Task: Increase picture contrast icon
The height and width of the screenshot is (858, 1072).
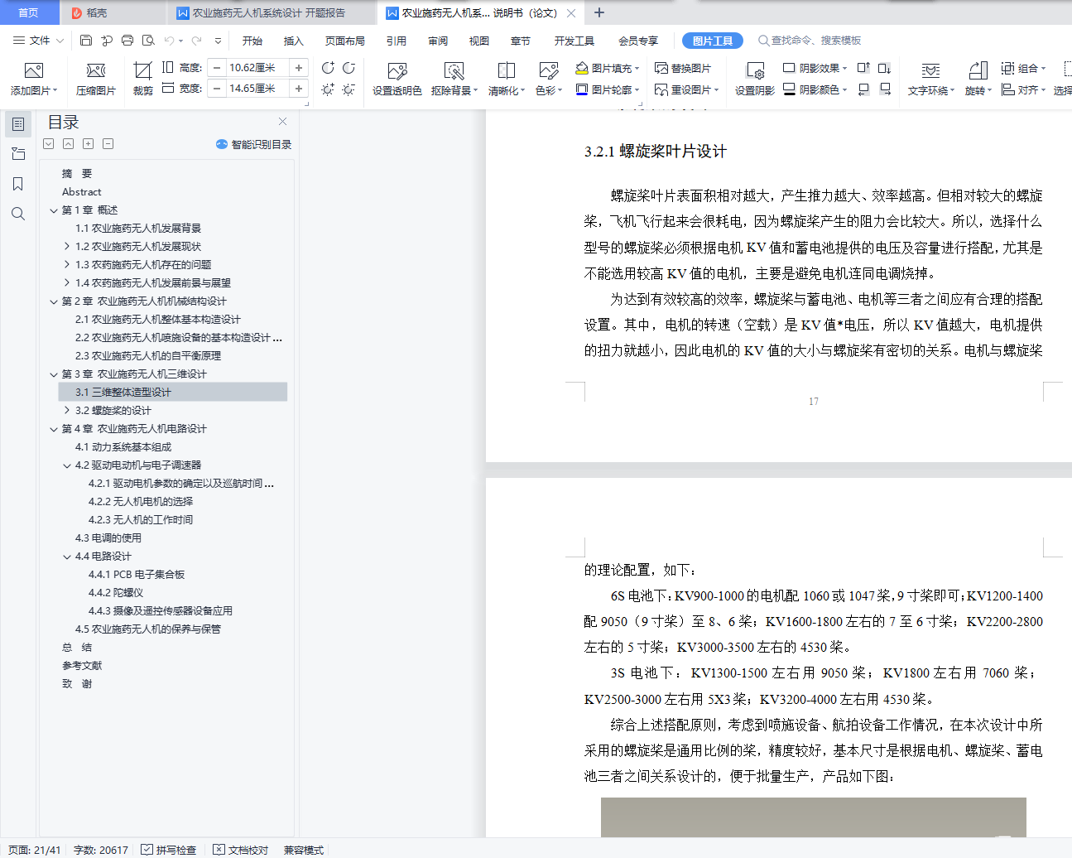Action: 328,68
